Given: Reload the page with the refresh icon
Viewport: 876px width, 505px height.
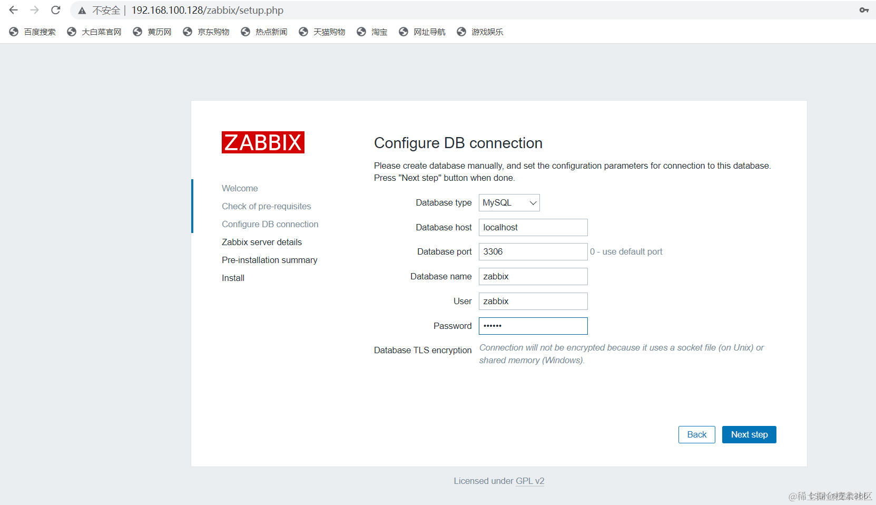Looking at the screenshot, I should point(56,10).
